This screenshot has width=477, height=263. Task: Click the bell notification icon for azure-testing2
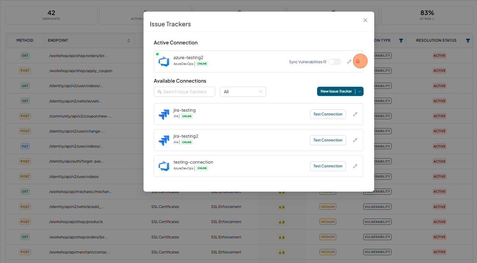click(358, 61)
